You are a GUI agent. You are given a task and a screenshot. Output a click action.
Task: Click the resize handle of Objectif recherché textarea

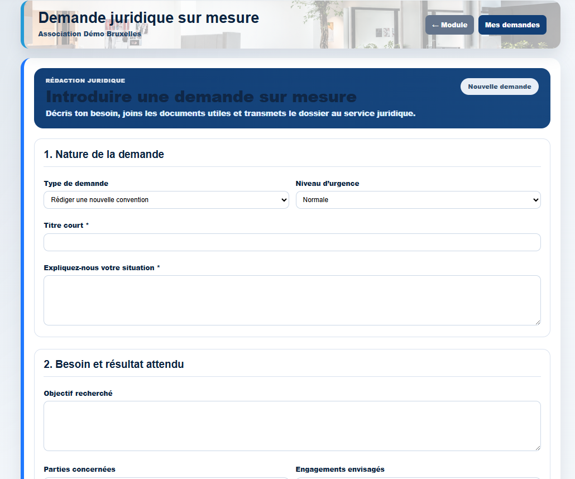point(538,448)
